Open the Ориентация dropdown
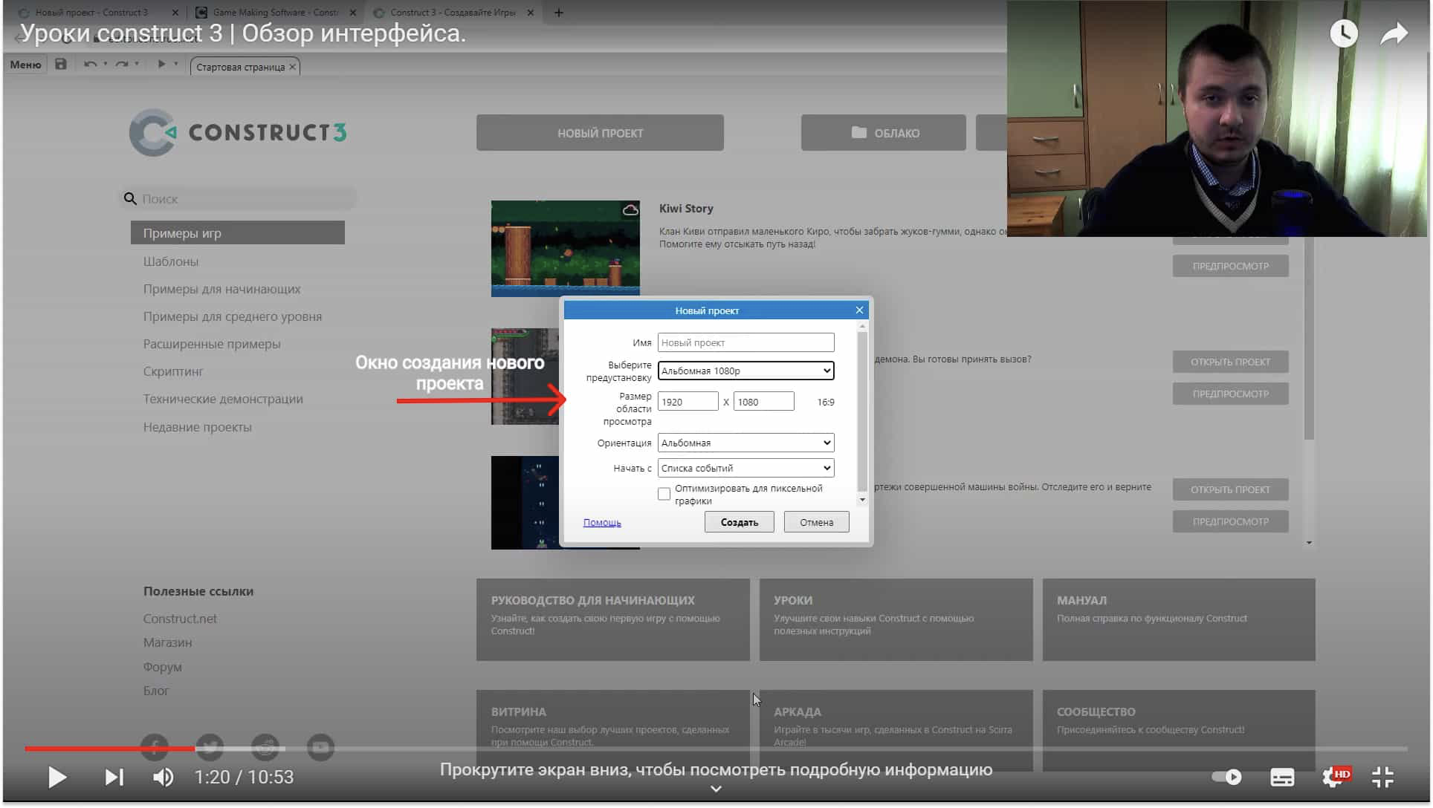This screenshot has height=808, width=1433. point(745,443)
